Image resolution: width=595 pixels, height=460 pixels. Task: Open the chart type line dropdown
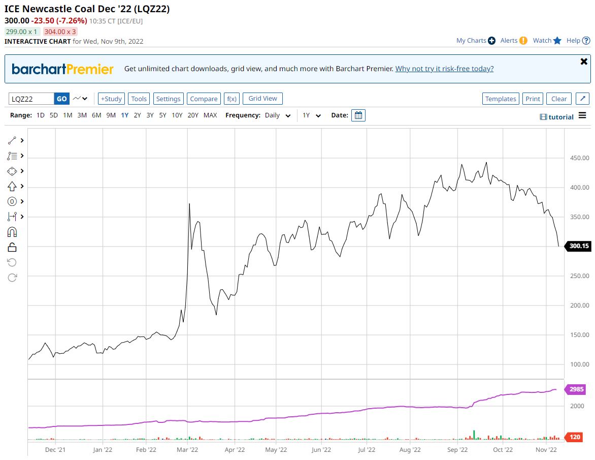[x=80, y=99]
